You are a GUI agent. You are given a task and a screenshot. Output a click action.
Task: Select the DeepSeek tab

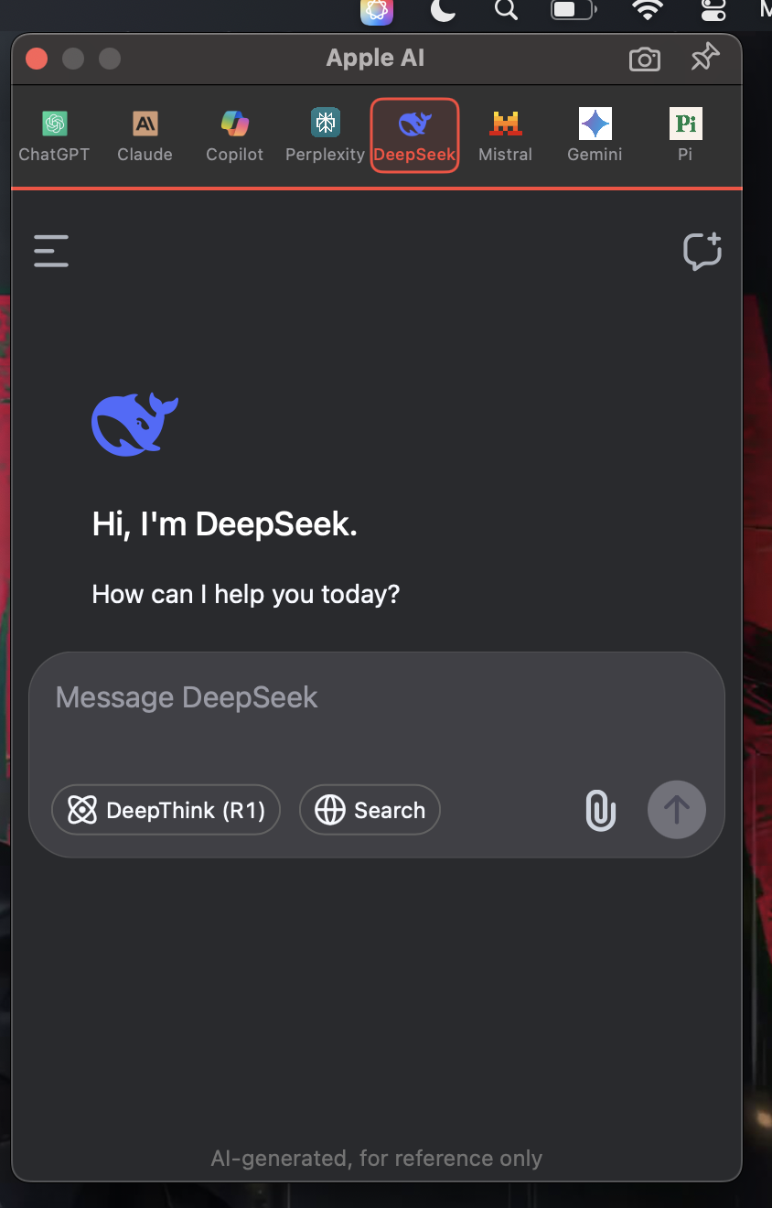[414, 135]
